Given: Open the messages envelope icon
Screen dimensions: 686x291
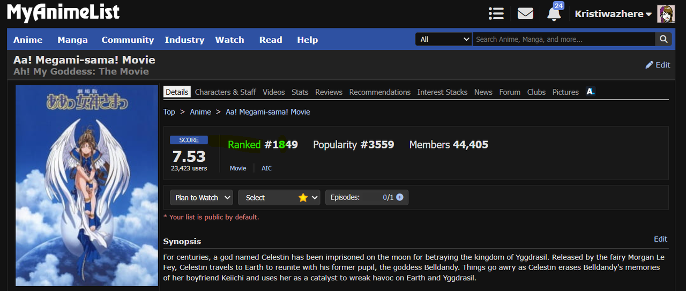Looking at the screenshot, I should click(x=525, y=13).
